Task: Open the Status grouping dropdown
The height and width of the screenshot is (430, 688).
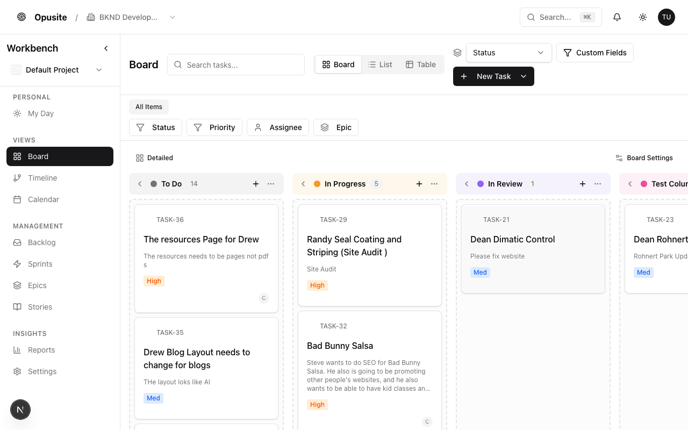Action: coord(508,53)
